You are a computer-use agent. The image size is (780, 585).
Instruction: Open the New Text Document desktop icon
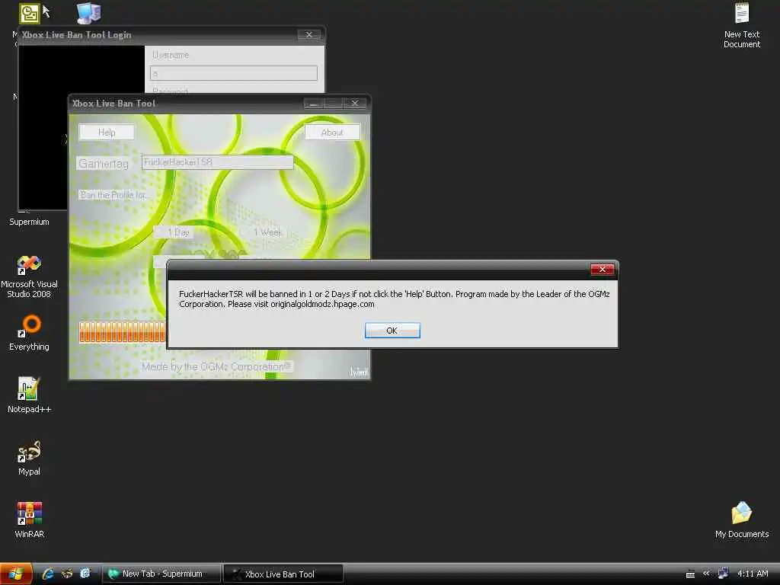(x=742, y=25)
